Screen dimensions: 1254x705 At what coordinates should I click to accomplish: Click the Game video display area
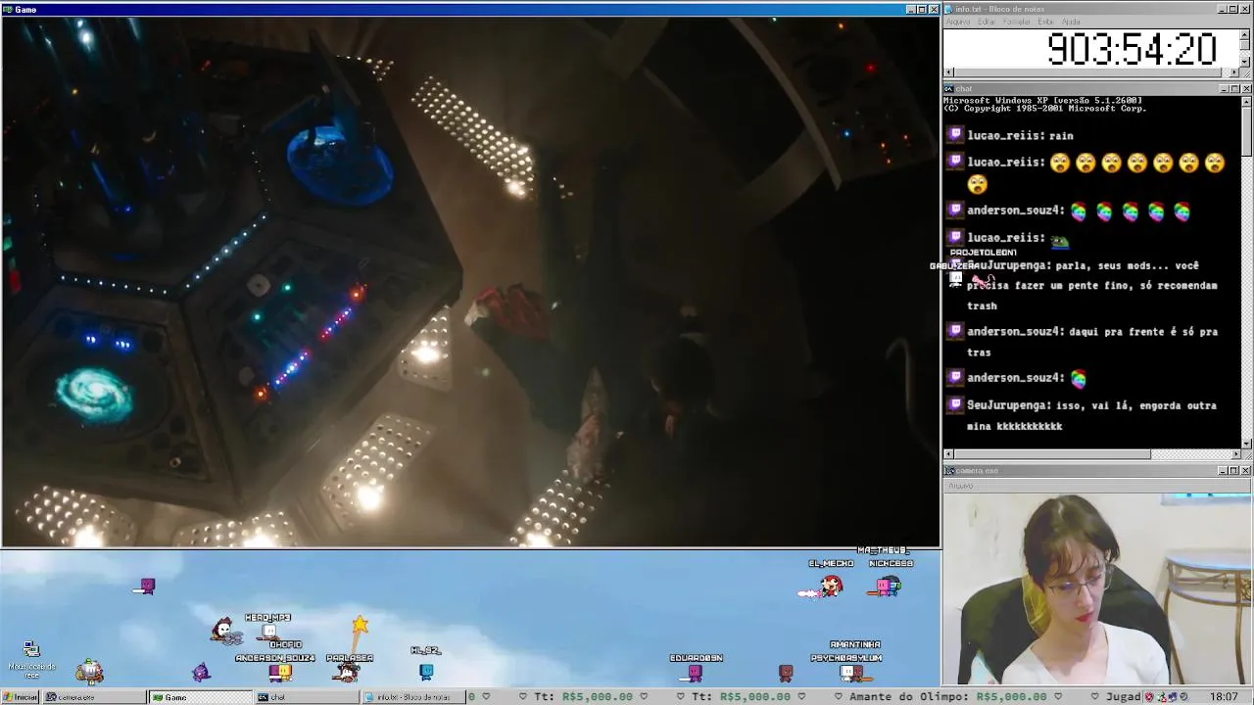(x=470, y=282)
